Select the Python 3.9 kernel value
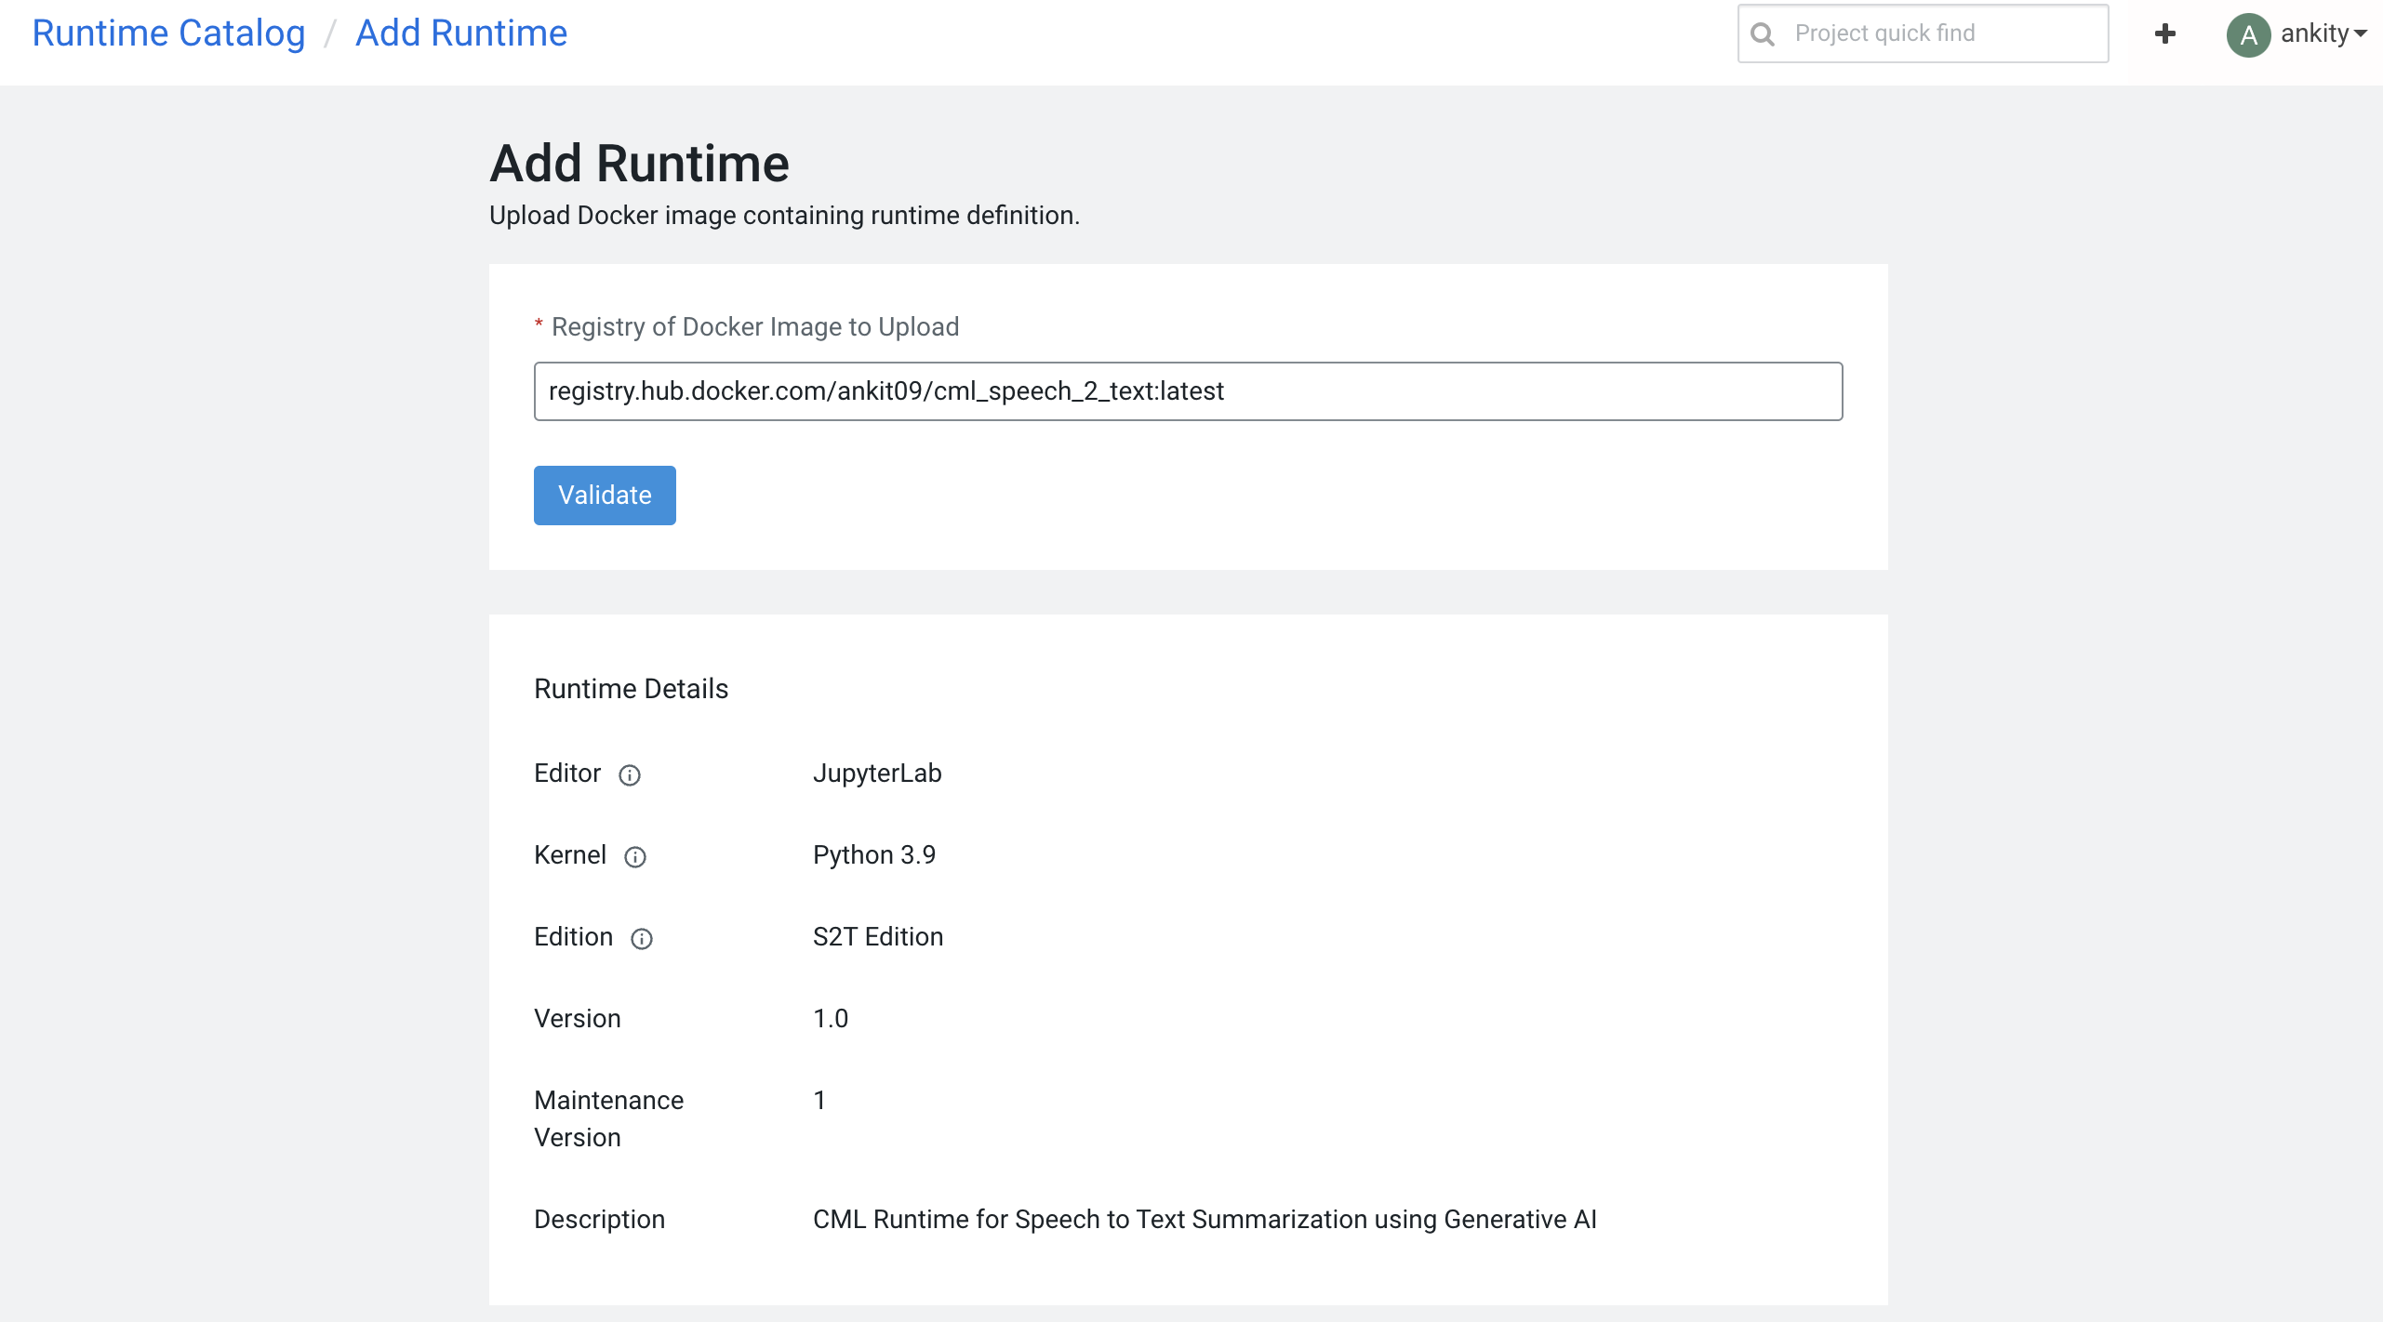This screenshot has width=2383, height=1322. (874, 855)
